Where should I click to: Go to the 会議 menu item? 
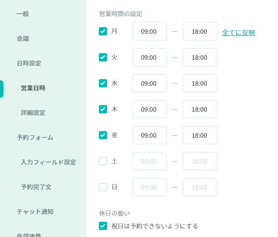tap(23, 39)
